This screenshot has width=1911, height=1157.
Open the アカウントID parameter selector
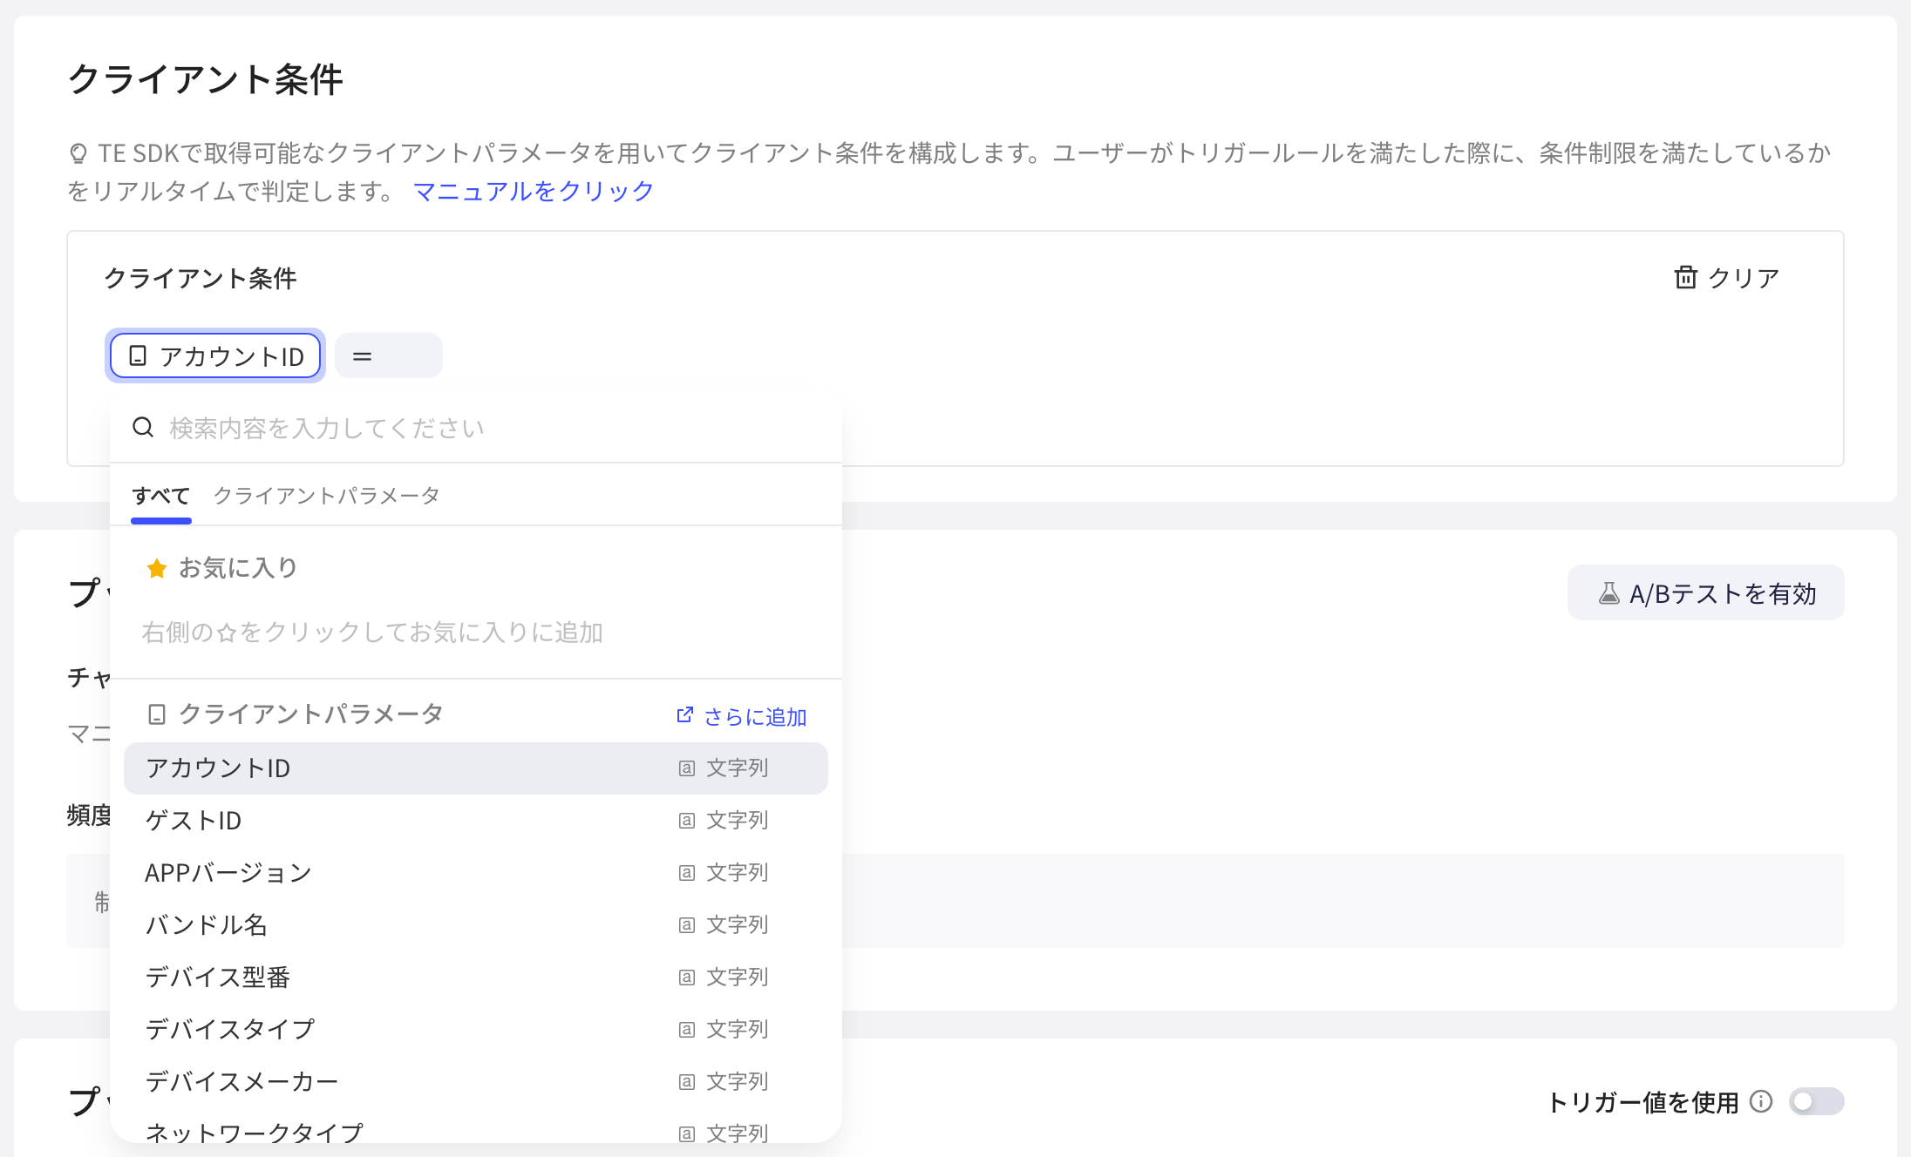point(215,355)
